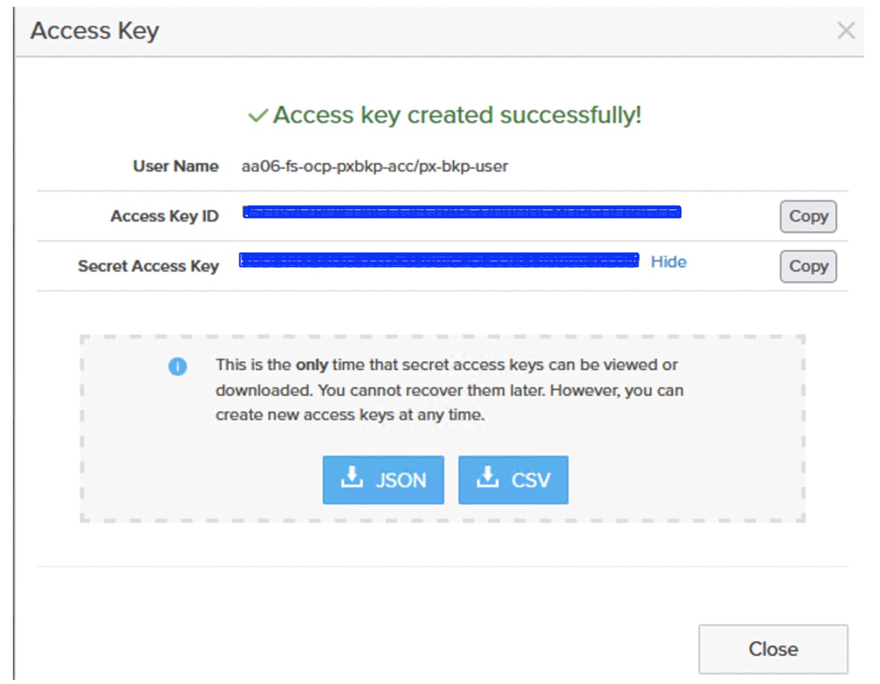Select the redacted Secret Access Key value
The height and width of the screenshot is (684, 880).
(x=439, y=260)
